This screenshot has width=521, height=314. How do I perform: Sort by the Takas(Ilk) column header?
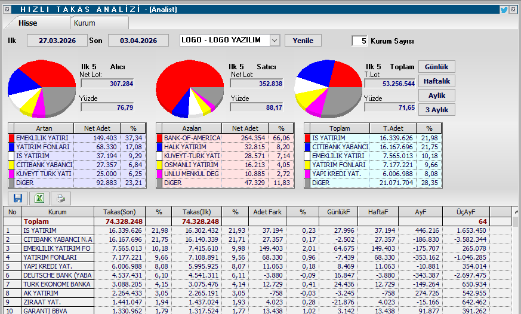[197, 212]
